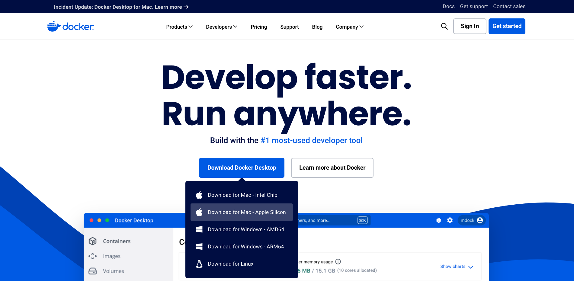Click the Sign In button

coord(470,26)
